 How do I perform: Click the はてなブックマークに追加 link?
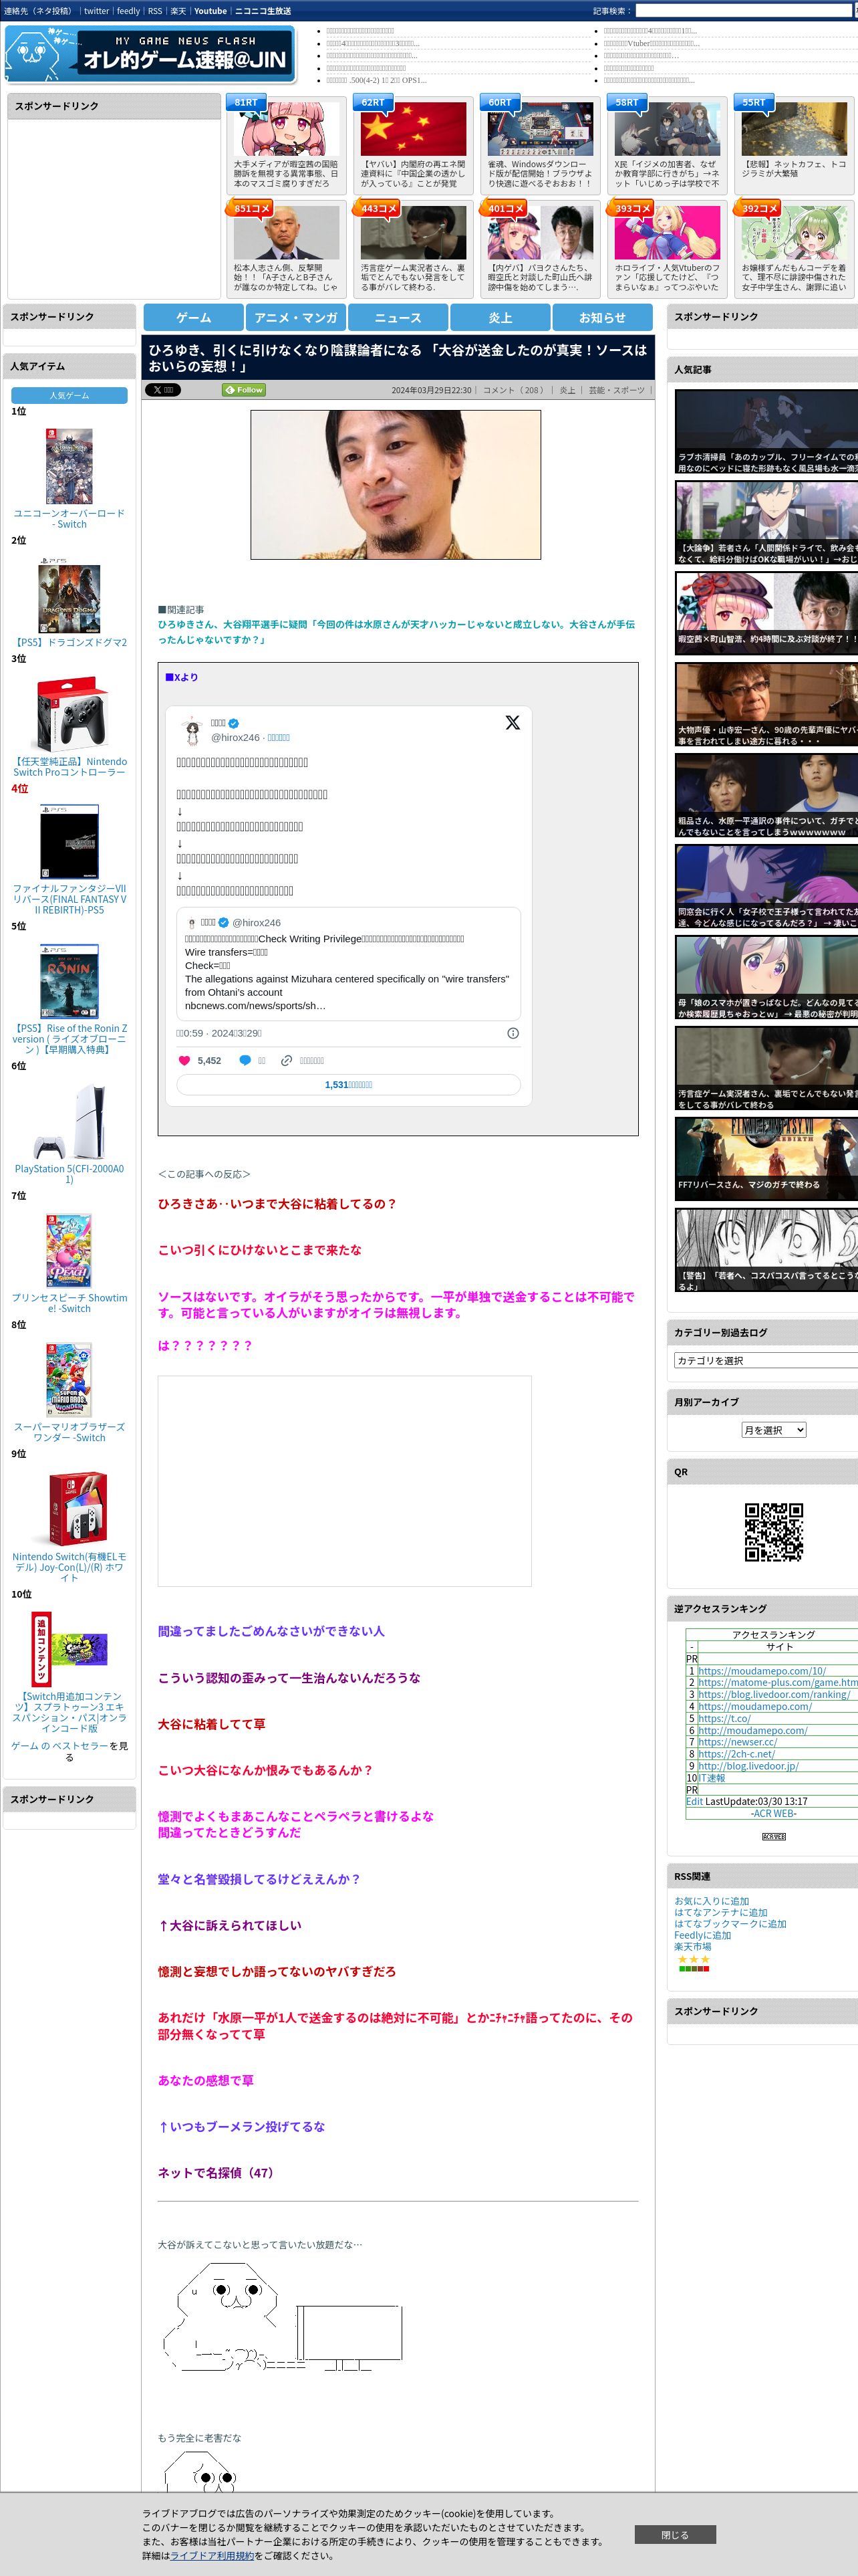click(730, 1923)
